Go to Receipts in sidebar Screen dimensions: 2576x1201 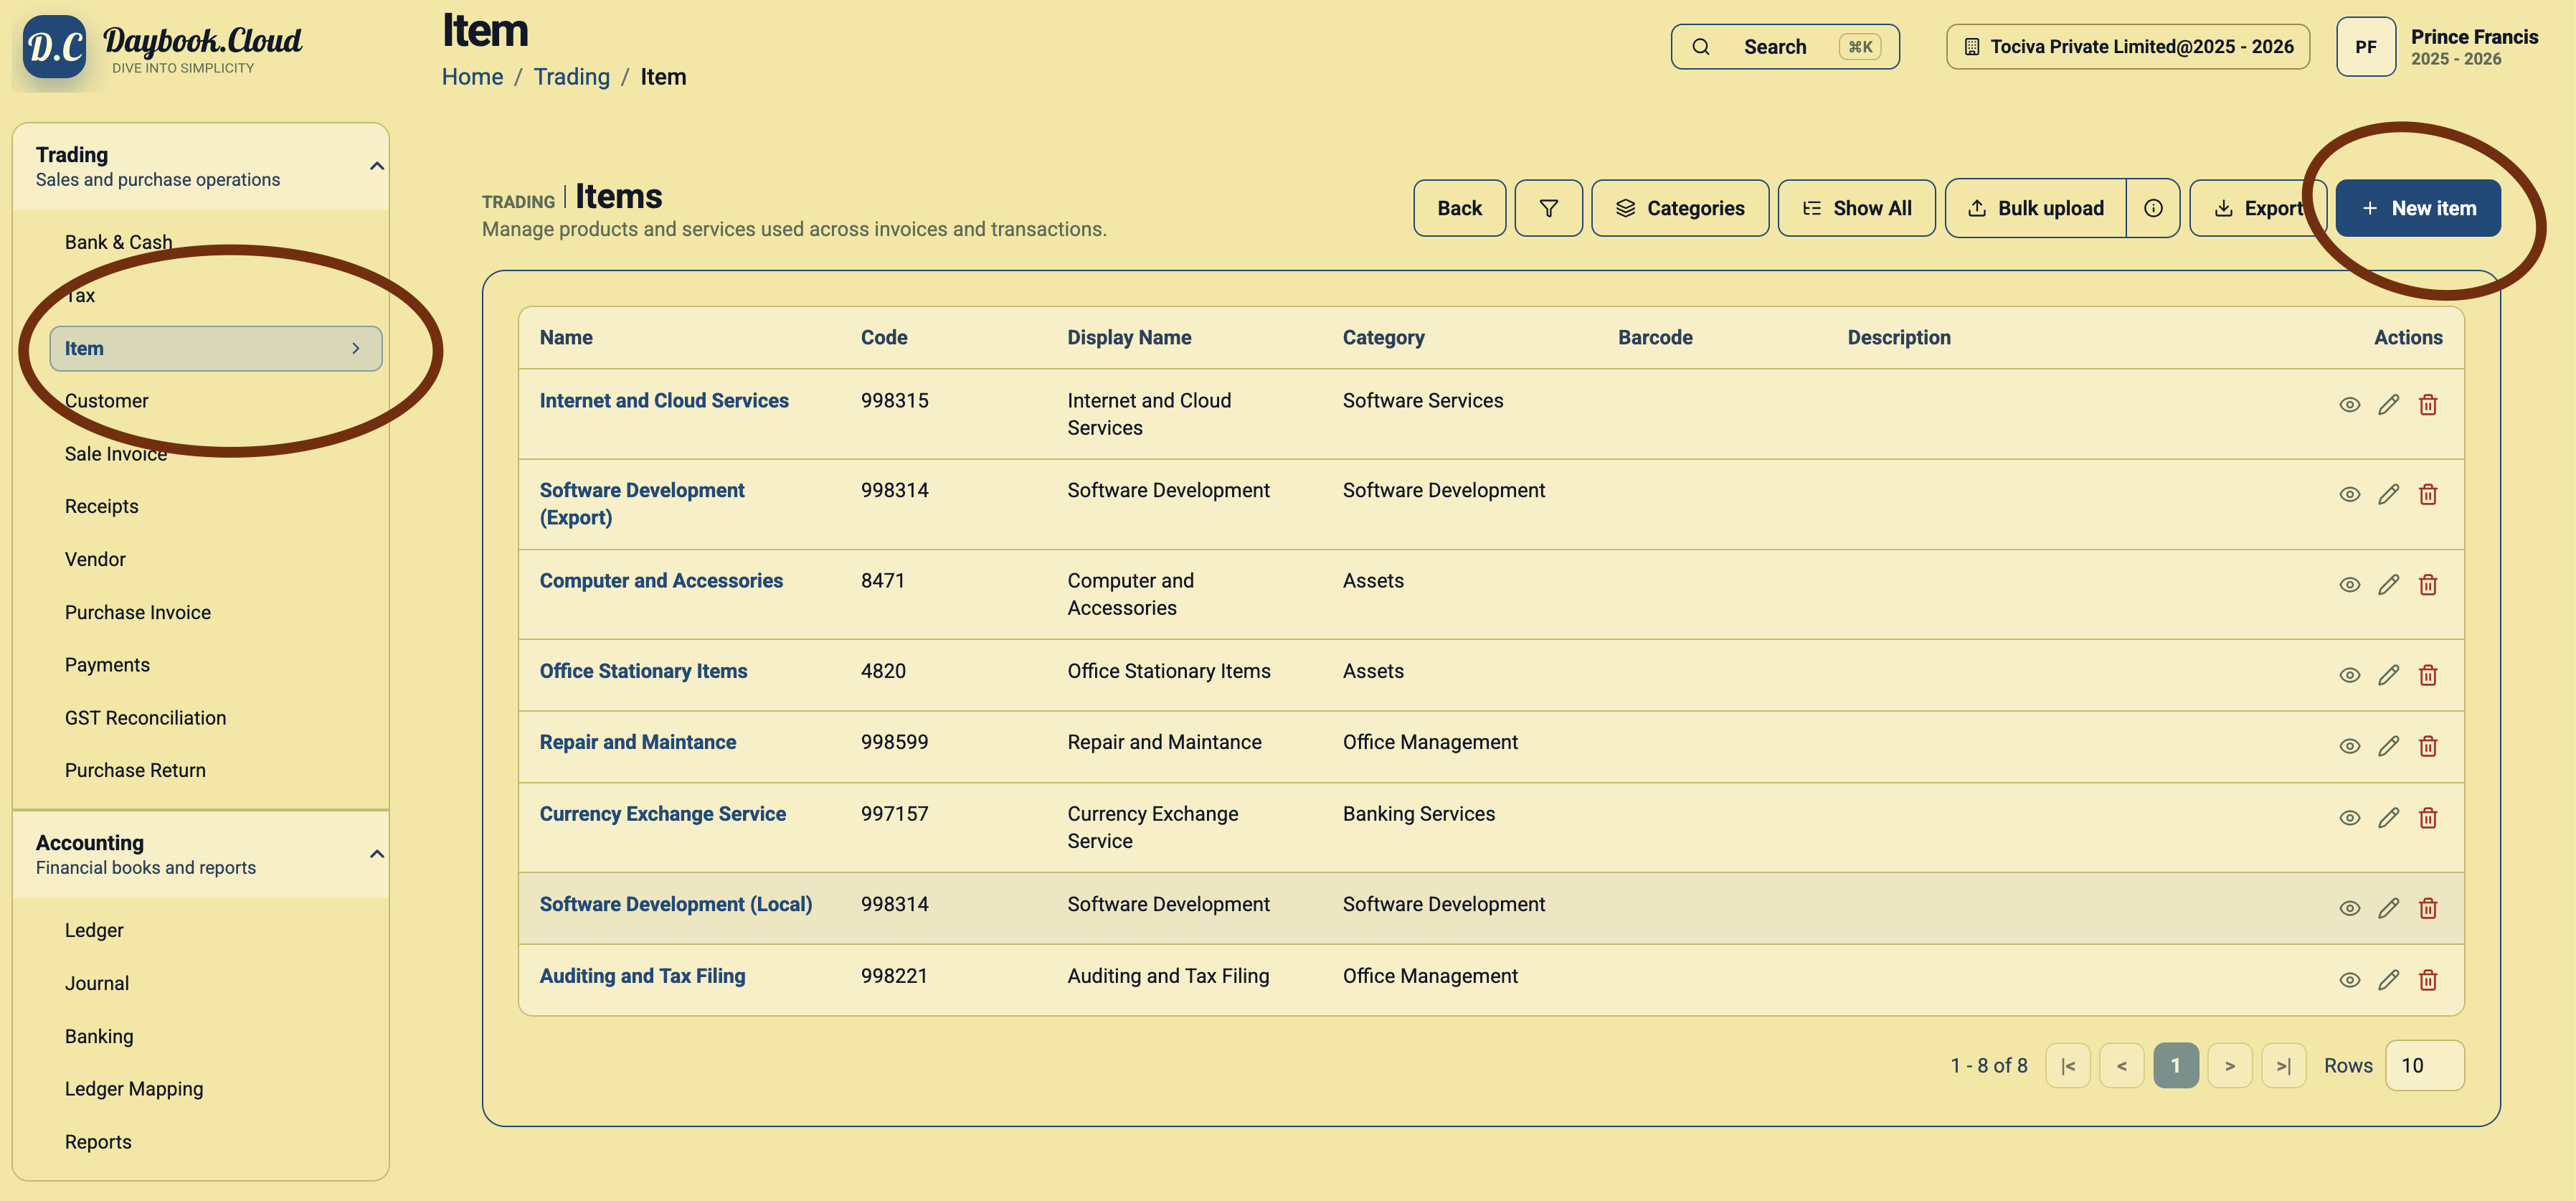click(x=101, y=506)
